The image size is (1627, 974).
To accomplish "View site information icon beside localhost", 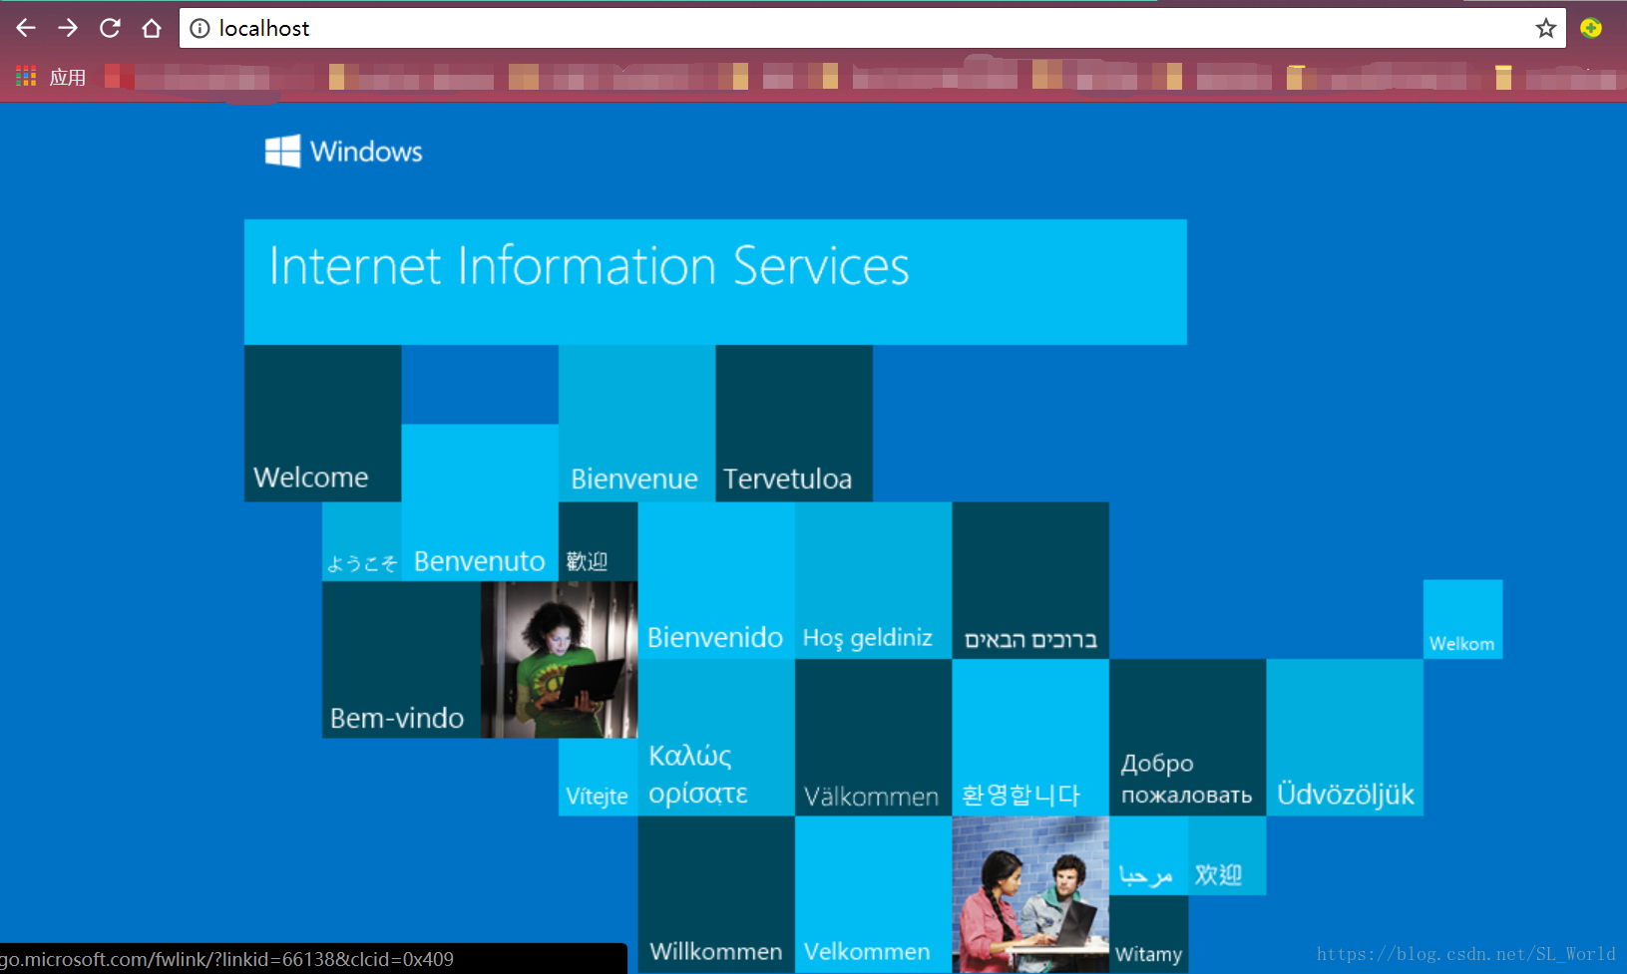I will click(x=200, y=28).
